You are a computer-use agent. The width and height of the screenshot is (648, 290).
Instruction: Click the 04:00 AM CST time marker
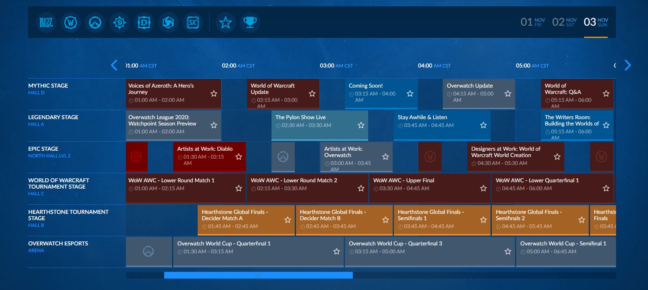(x=434, y=66)
